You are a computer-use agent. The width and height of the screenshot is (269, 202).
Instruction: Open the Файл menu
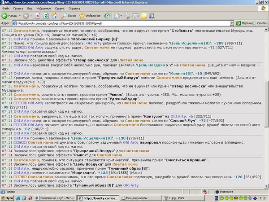click(x=6, y=8)
